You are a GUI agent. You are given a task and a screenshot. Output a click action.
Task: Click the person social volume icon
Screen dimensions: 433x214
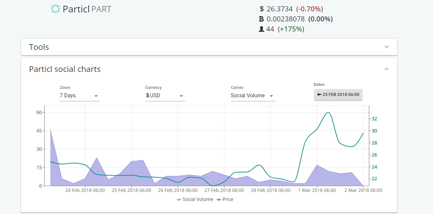(x=262, y=29)
